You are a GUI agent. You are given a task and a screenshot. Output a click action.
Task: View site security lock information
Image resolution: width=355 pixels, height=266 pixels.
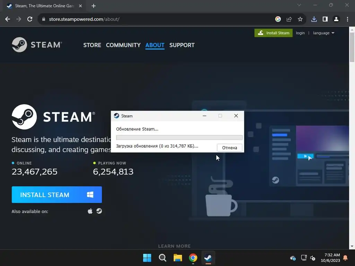coord(44,19)
